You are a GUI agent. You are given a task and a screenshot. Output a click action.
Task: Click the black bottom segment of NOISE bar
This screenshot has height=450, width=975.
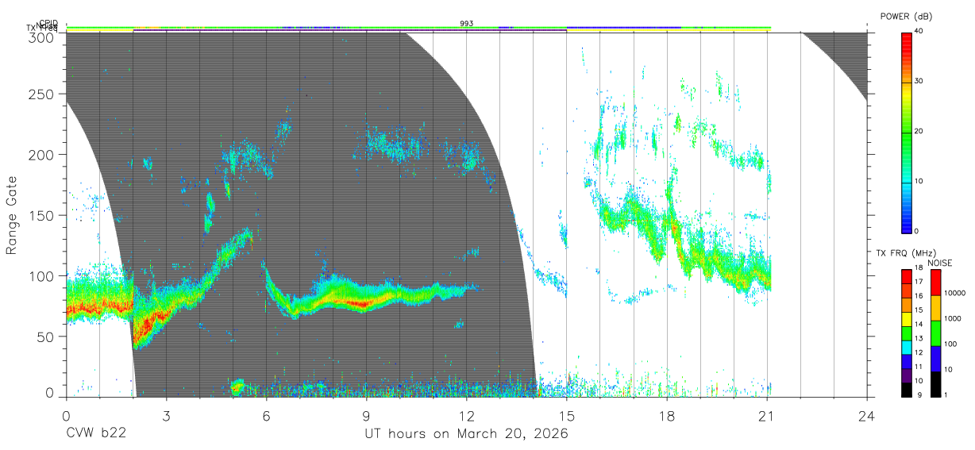click(935, 384)
